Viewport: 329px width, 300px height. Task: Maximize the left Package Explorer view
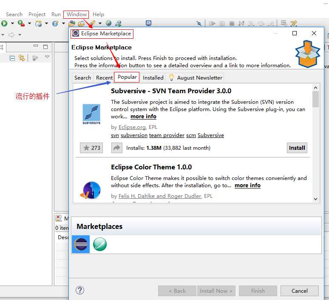tap(45, 47)
